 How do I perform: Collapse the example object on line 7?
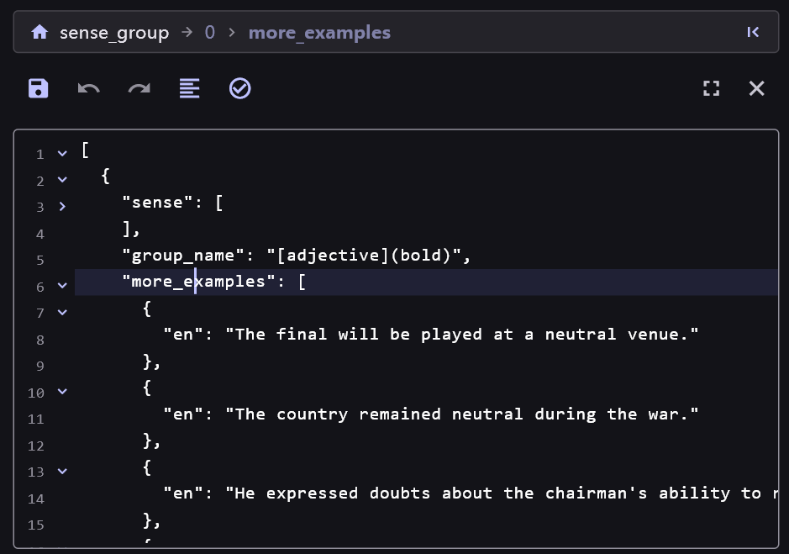pos(62,312)
